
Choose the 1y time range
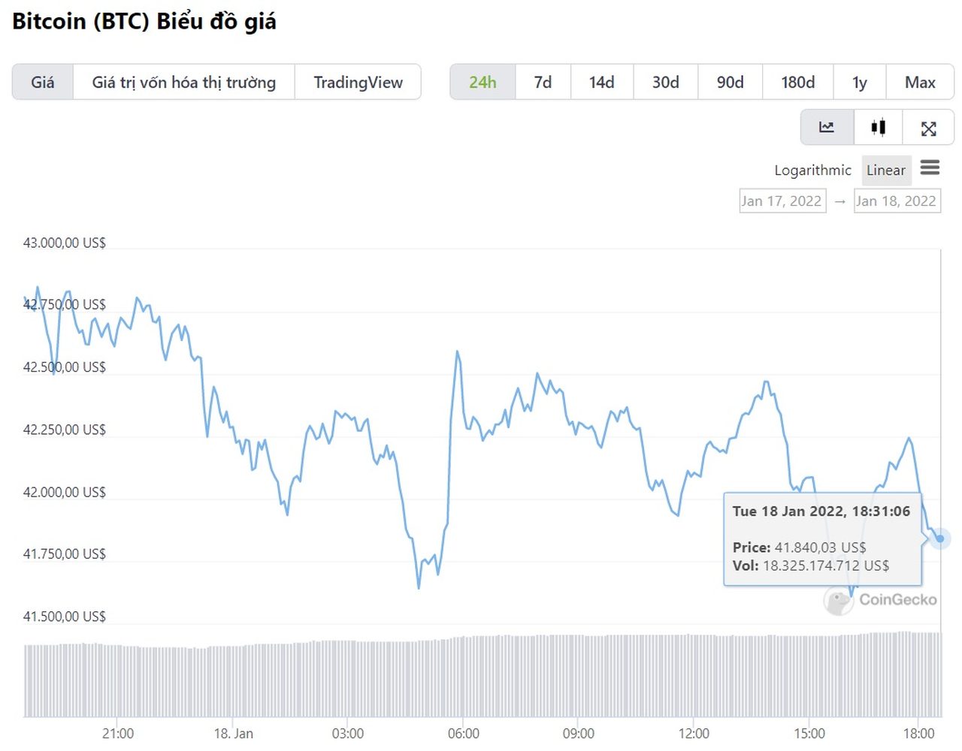(x=859, y=82)
